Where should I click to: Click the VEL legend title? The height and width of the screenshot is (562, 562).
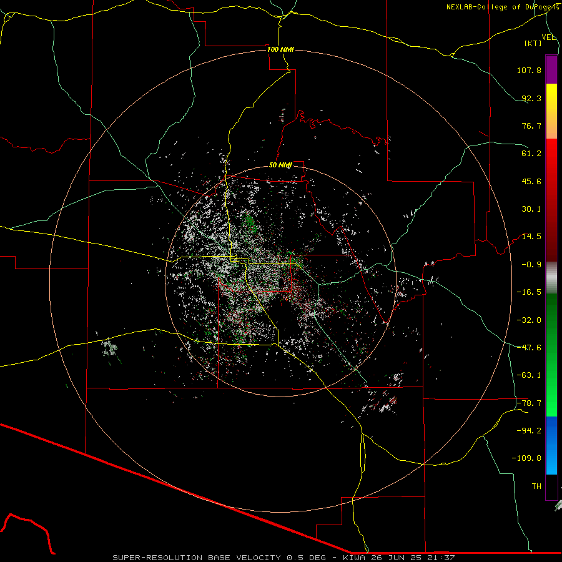click(x=549, y=37)
